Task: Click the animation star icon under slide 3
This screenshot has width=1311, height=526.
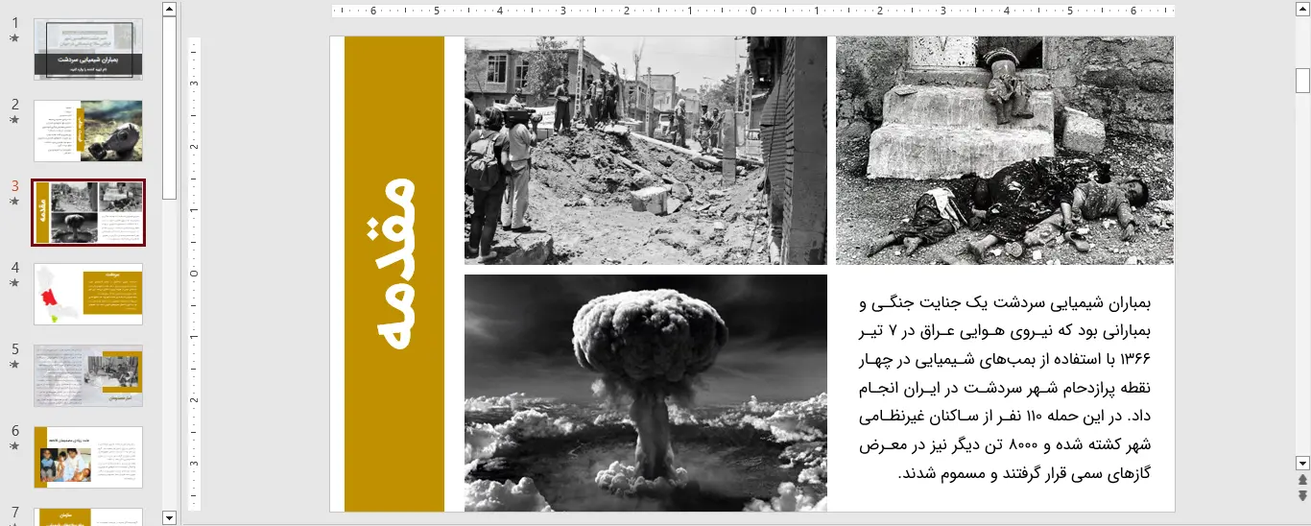Action: pyautogui.click(x=14, y=202)
